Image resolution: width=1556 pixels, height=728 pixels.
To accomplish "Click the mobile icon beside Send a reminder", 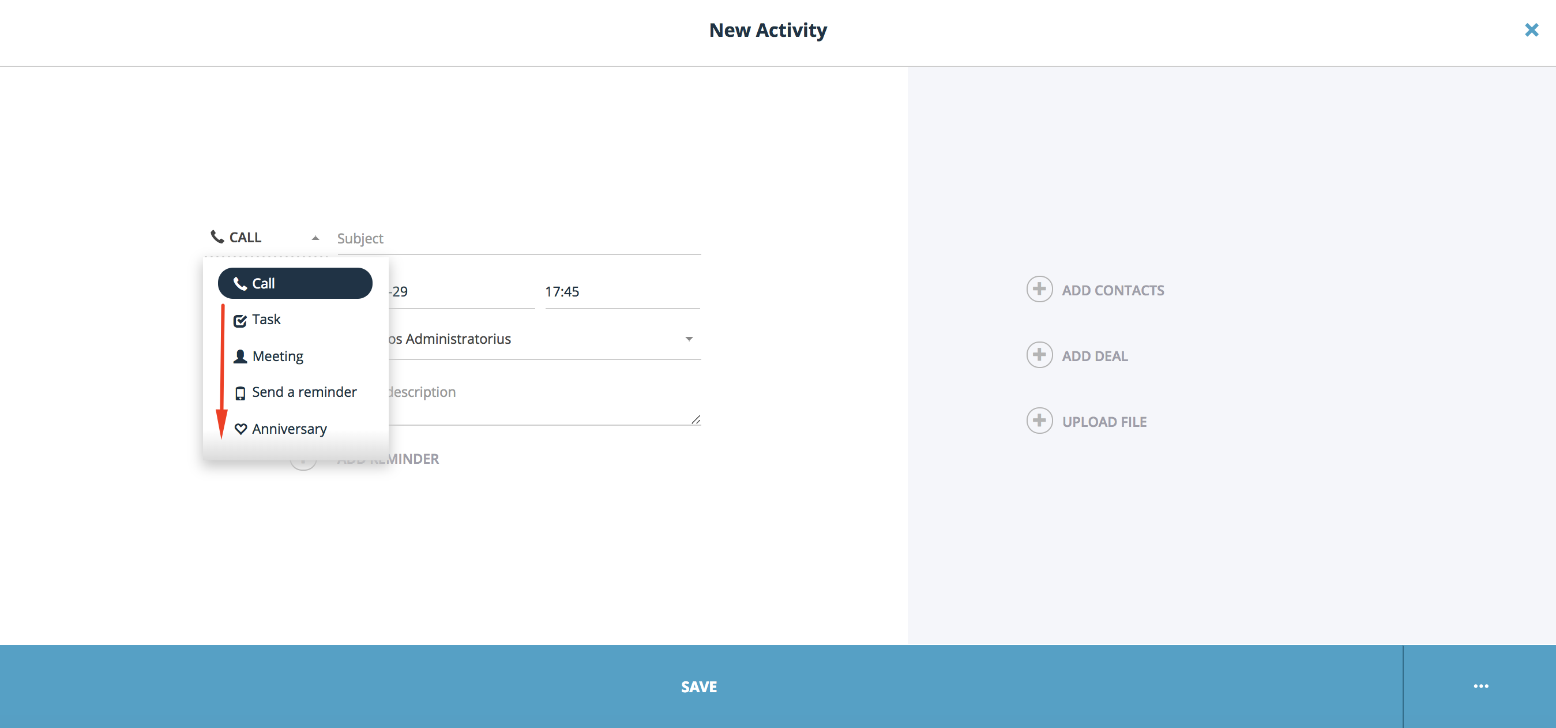I will click(x=240, y=393).
